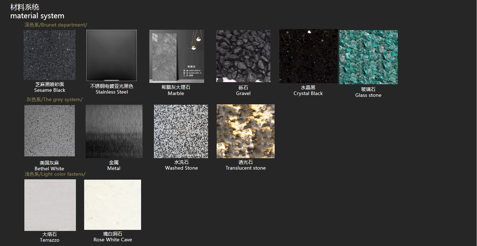The image size is (477, 246).
Task: Click the Sesame Black granite thumbnail
Action: tap(49, 55)
